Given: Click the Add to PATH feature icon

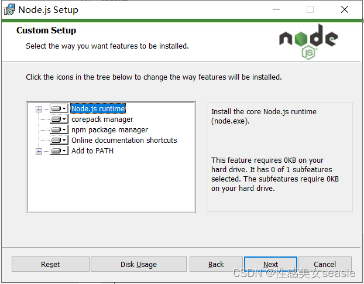Looking at the screenshot, I should pos(59,151).
